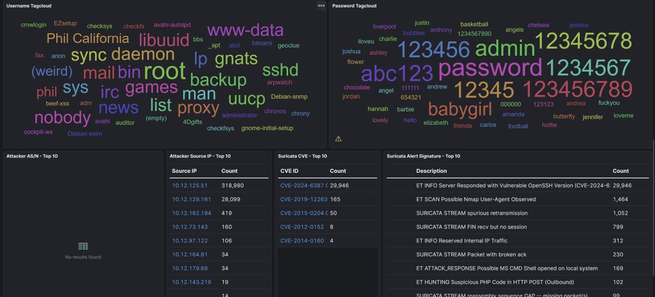Image resolution: width=655 pixels, height=297 pixels.
Task: Follow the CVE-2014-0160 link
Action: [x=302, y=241]
